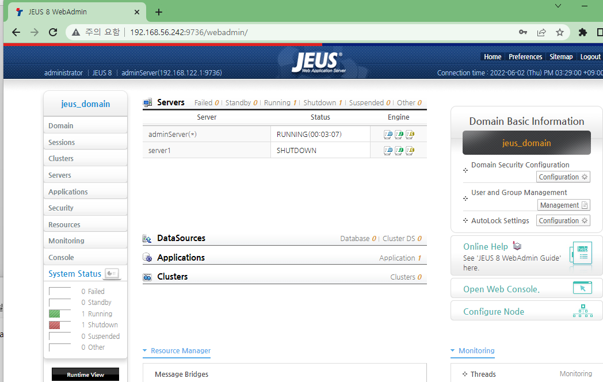Open the Home menu item
The height and width of the screenshot is (382, 603).
[493, 57]
